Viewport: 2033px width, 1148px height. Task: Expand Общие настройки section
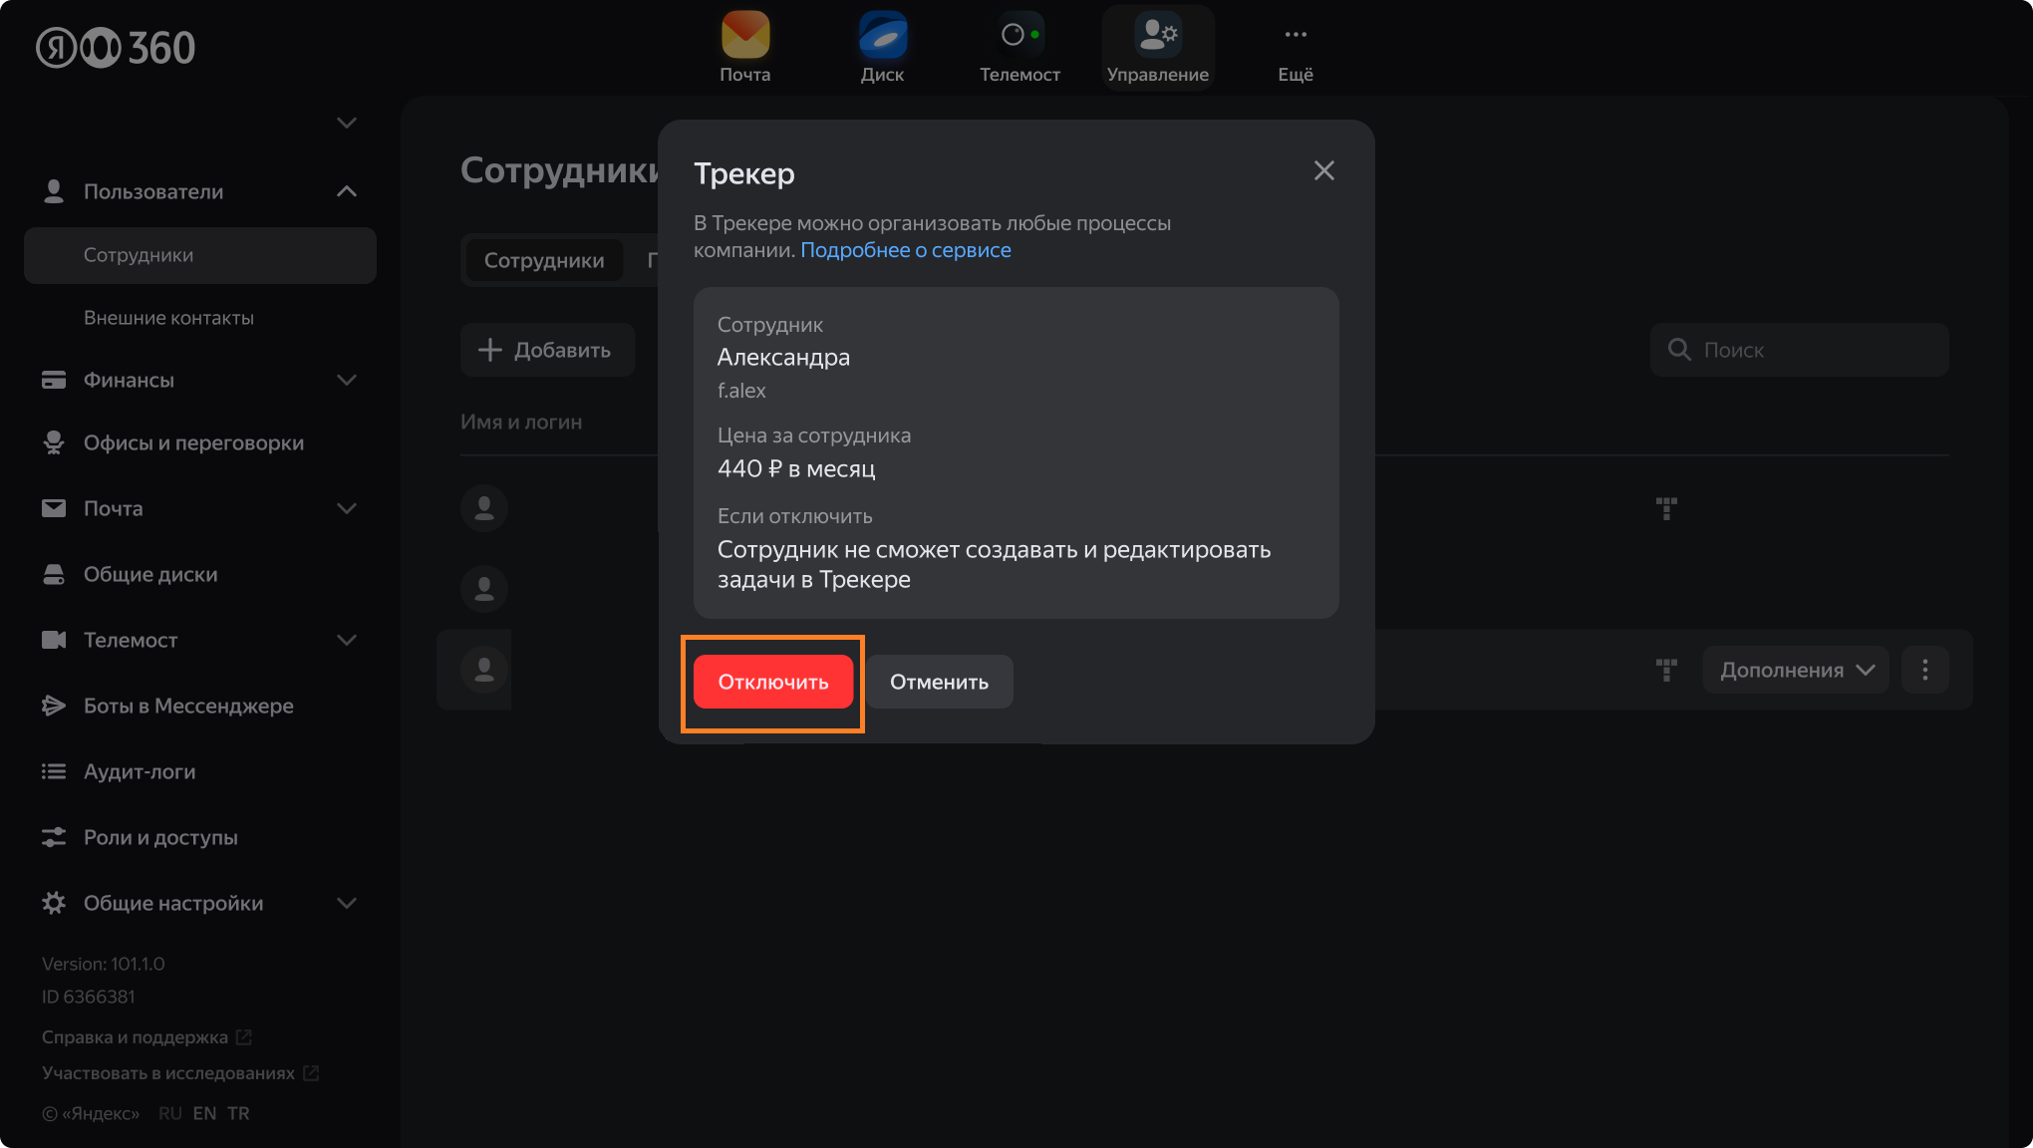click(x=347, y=903)
